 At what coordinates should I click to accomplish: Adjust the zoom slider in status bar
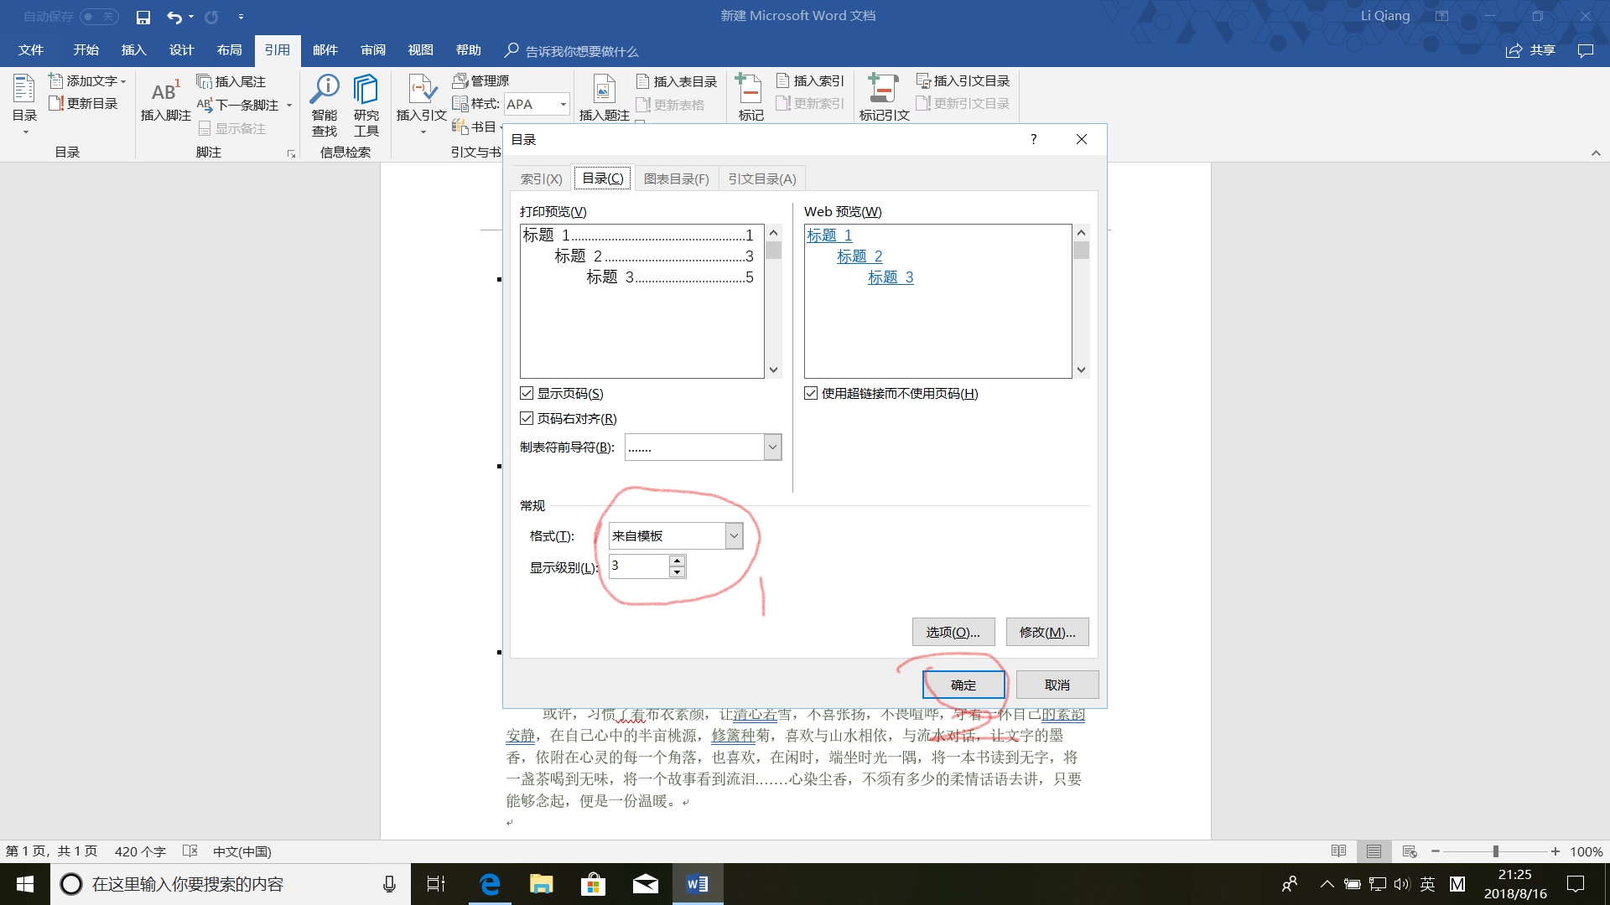(1495, 851)
